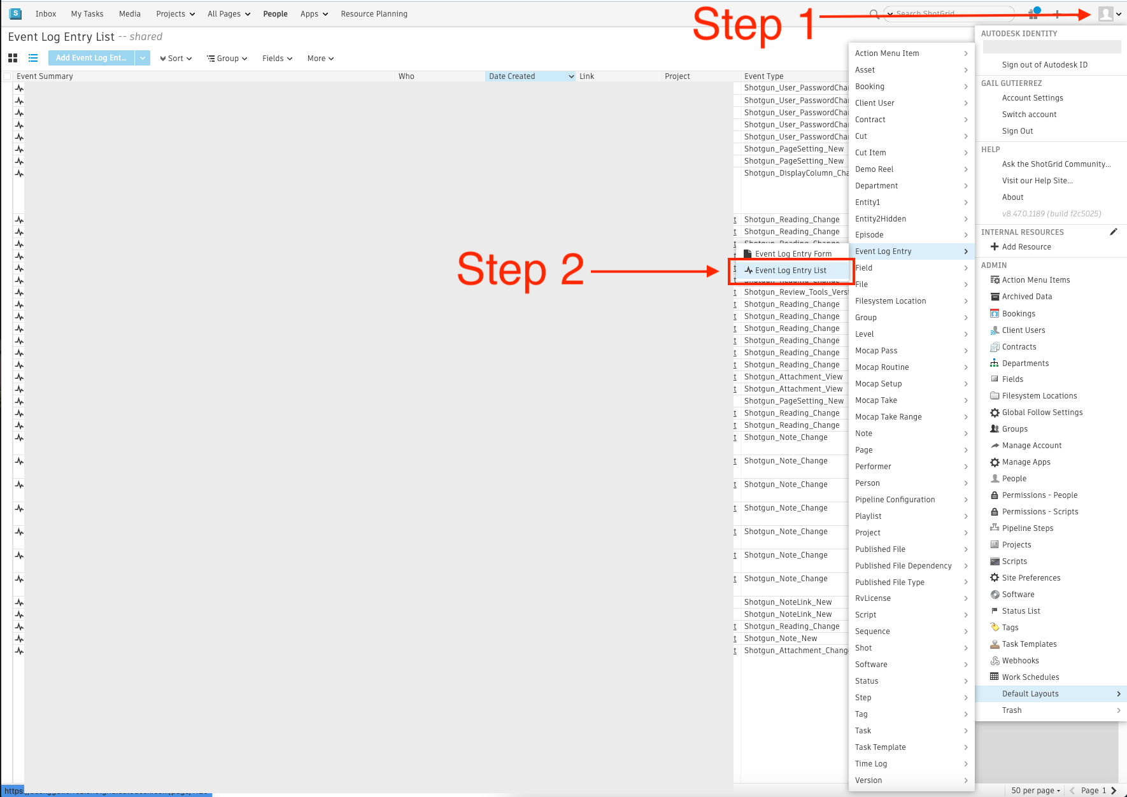Open the Fields dropdown
This screenshot has height=797, width=1127.
[277, 59]
